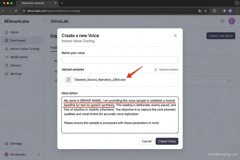
Task: Click the microphone icon for Instant Voice Cloning
Action: (x=6, y=49)
